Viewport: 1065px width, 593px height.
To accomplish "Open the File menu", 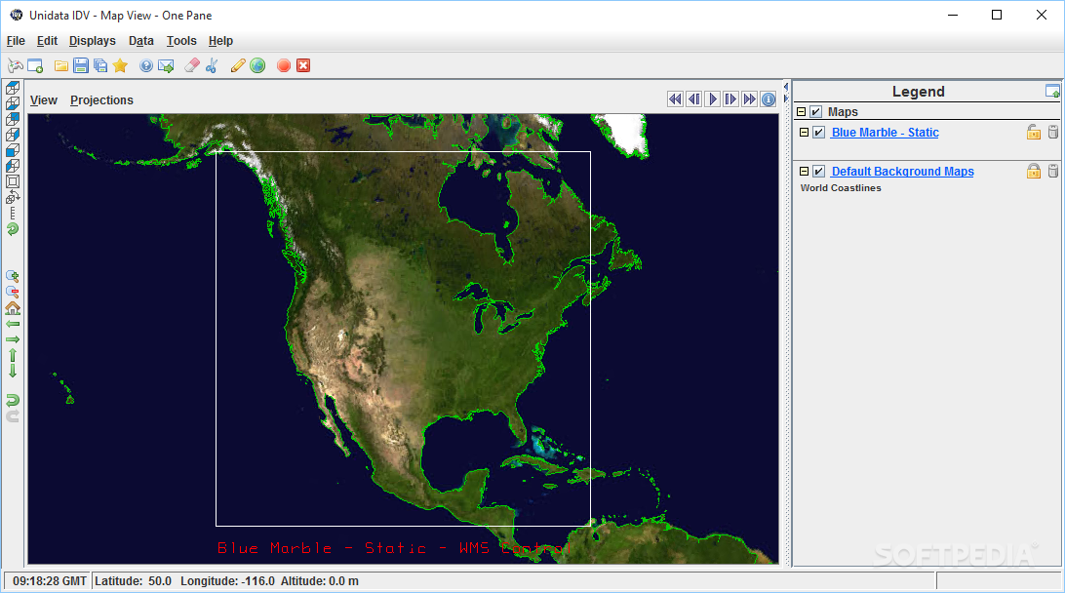I will point(16,41).
